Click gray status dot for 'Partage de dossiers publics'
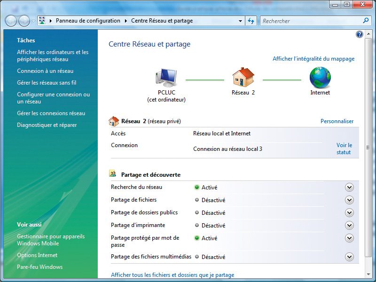This screenshot has width=376, height=282. 197,212
